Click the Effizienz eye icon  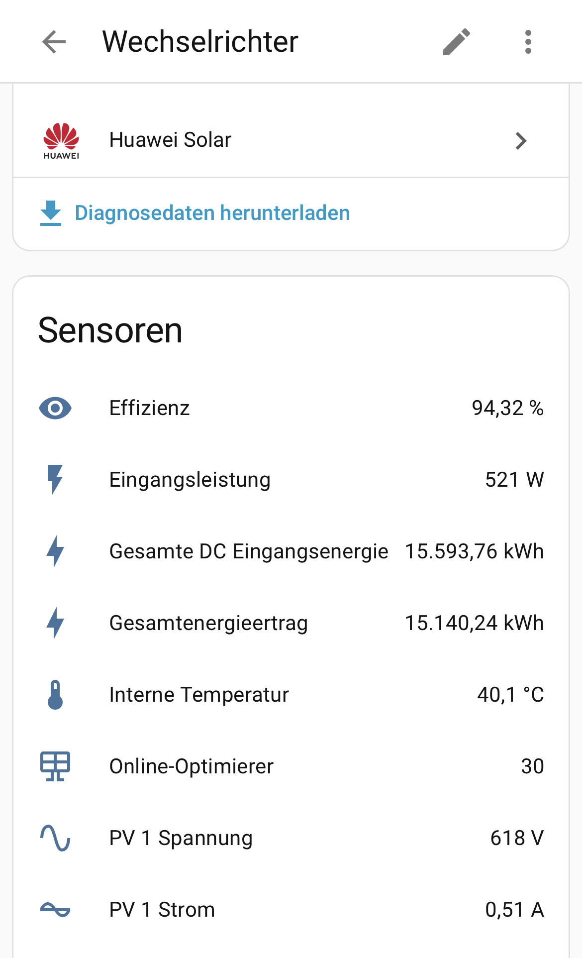[55, 409]
